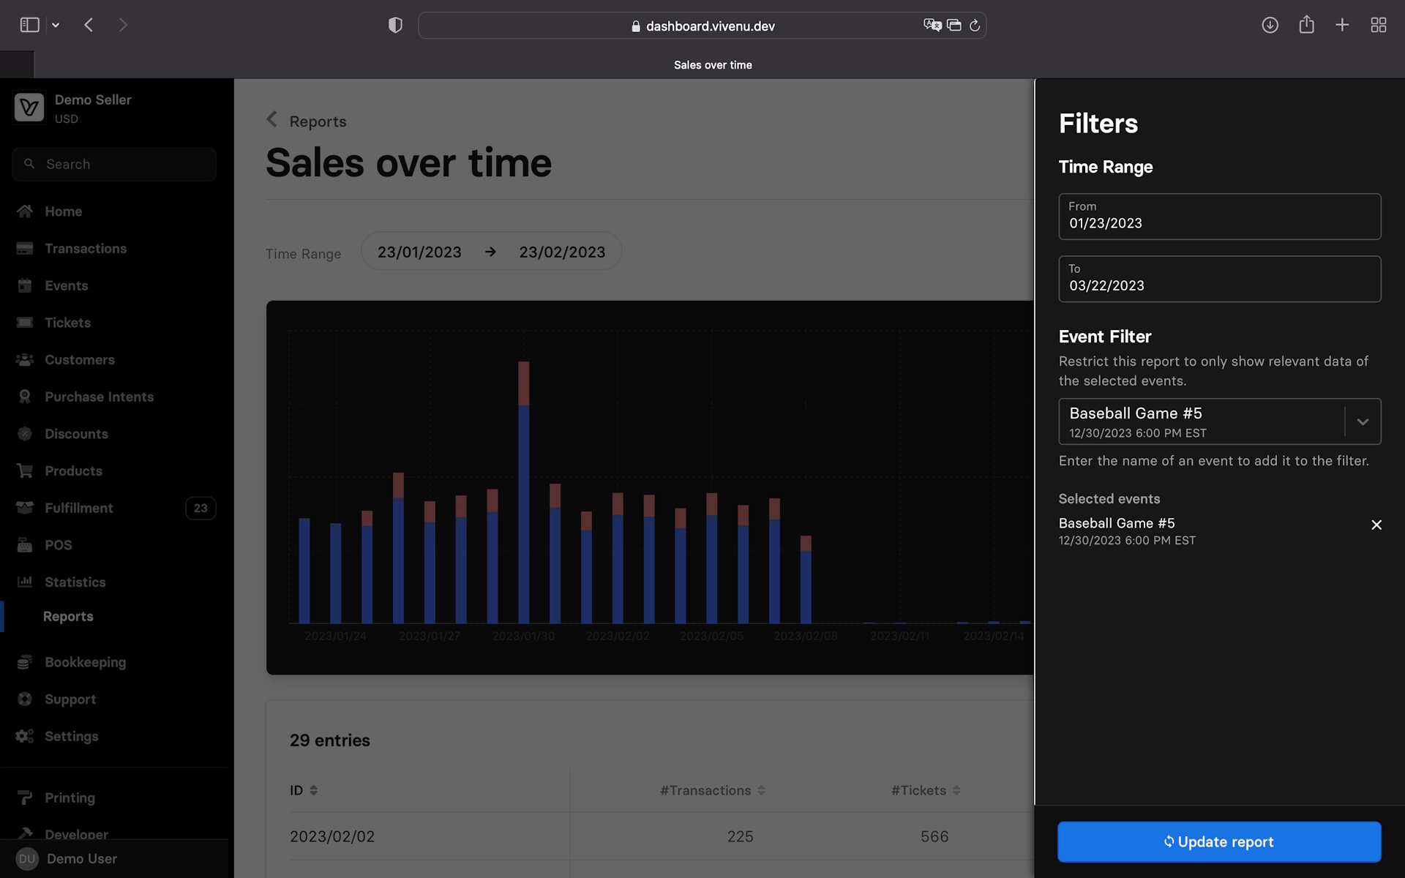Open the Statistics menu item
The width and height of the screenshot is (1405, 878).
[x=75, y=582]
